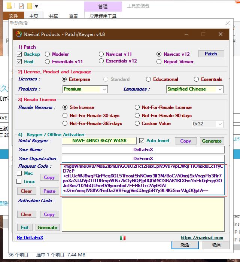
Task: Click the Your Organization field DeFconX
Action: click(x=143, y=159)
